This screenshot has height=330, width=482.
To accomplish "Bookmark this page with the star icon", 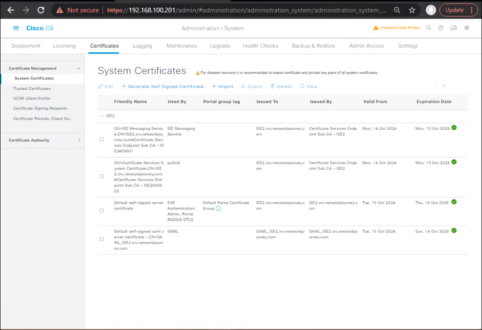I will tap(412, 10).
